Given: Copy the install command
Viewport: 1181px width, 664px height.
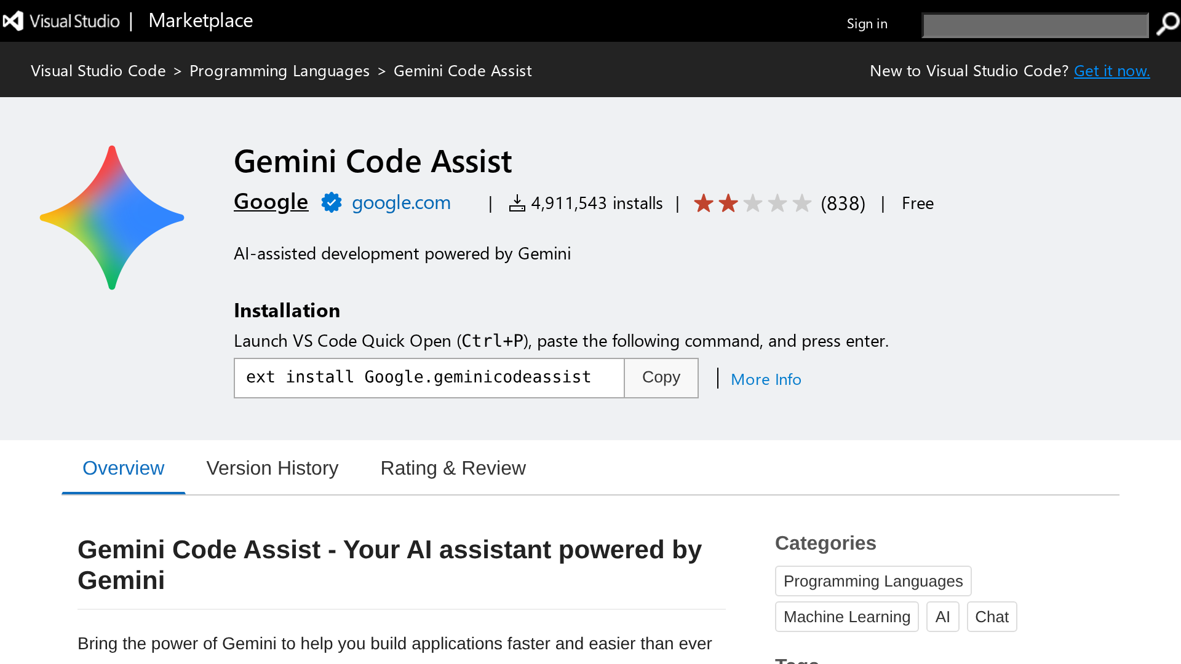Looking at the screenshot, I should (661, 377).
